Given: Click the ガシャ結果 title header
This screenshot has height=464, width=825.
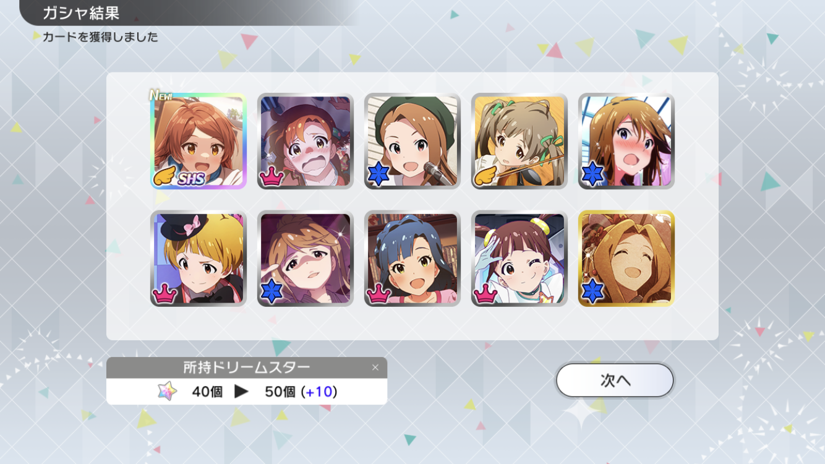Looking at the screenshot, I should click(80, 13).
